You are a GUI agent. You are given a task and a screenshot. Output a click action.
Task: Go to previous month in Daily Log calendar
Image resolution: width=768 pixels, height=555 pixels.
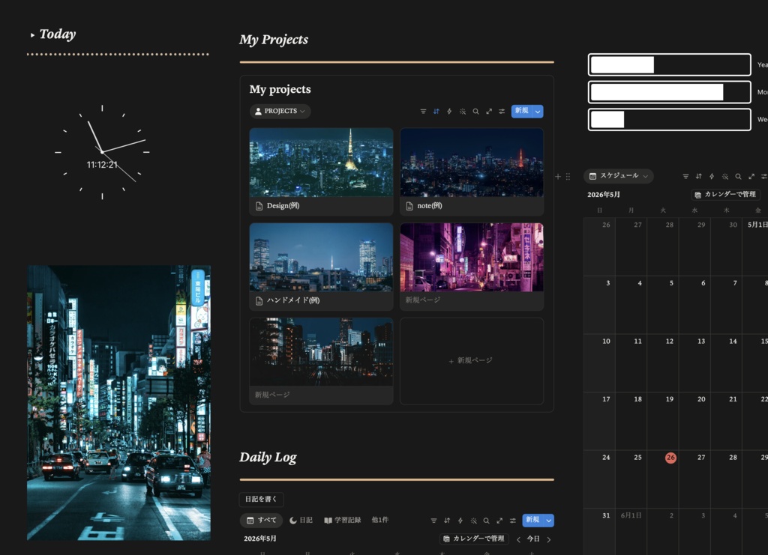click(x=518, y=539)
